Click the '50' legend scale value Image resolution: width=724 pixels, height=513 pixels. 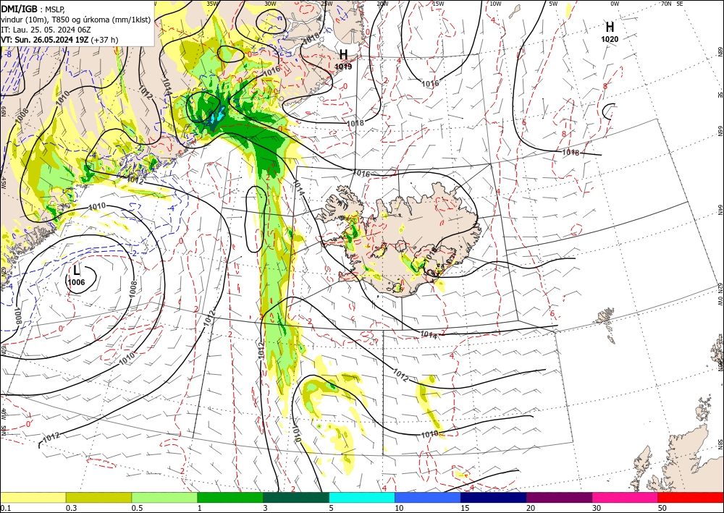pyautogui.click(x=662, y=508)
